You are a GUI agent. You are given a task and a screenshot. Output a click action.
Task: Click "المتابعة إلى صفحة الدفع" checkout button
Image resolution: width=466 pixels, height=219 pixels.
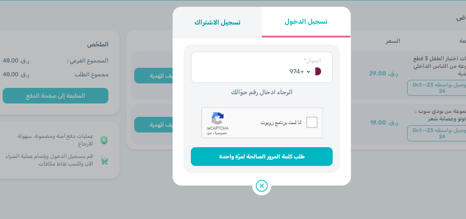click(x=55, y=96)
